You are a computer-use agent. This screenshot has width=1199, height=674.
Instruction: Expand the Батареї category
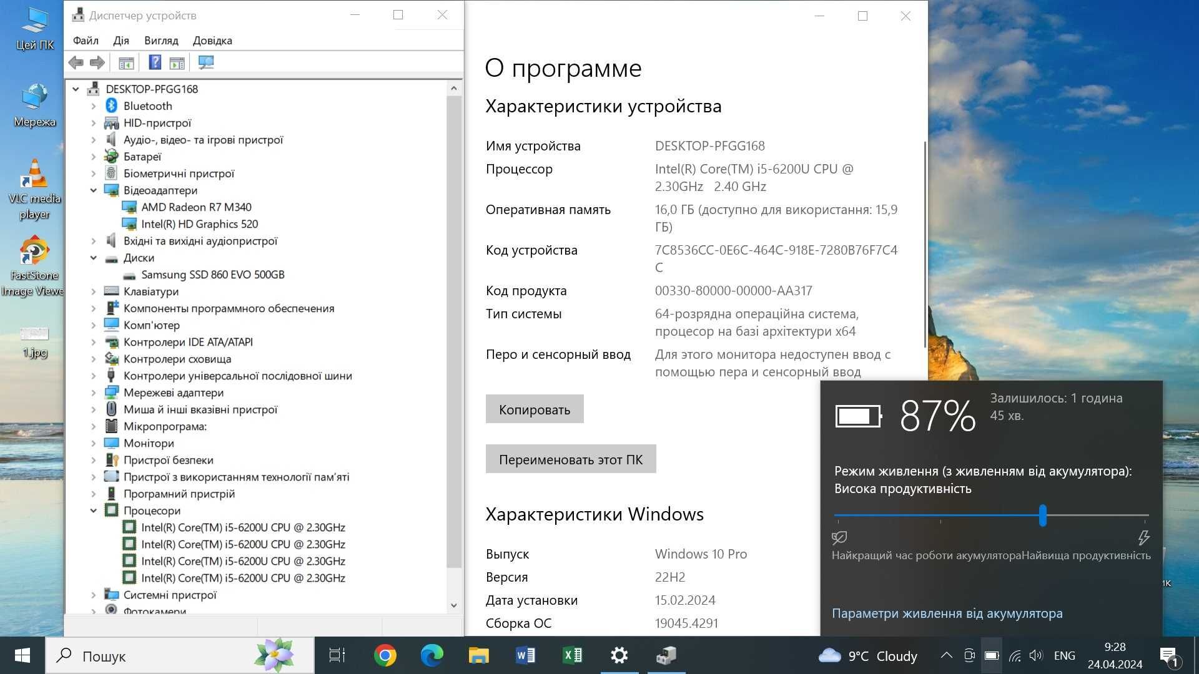tap(94, 157)
